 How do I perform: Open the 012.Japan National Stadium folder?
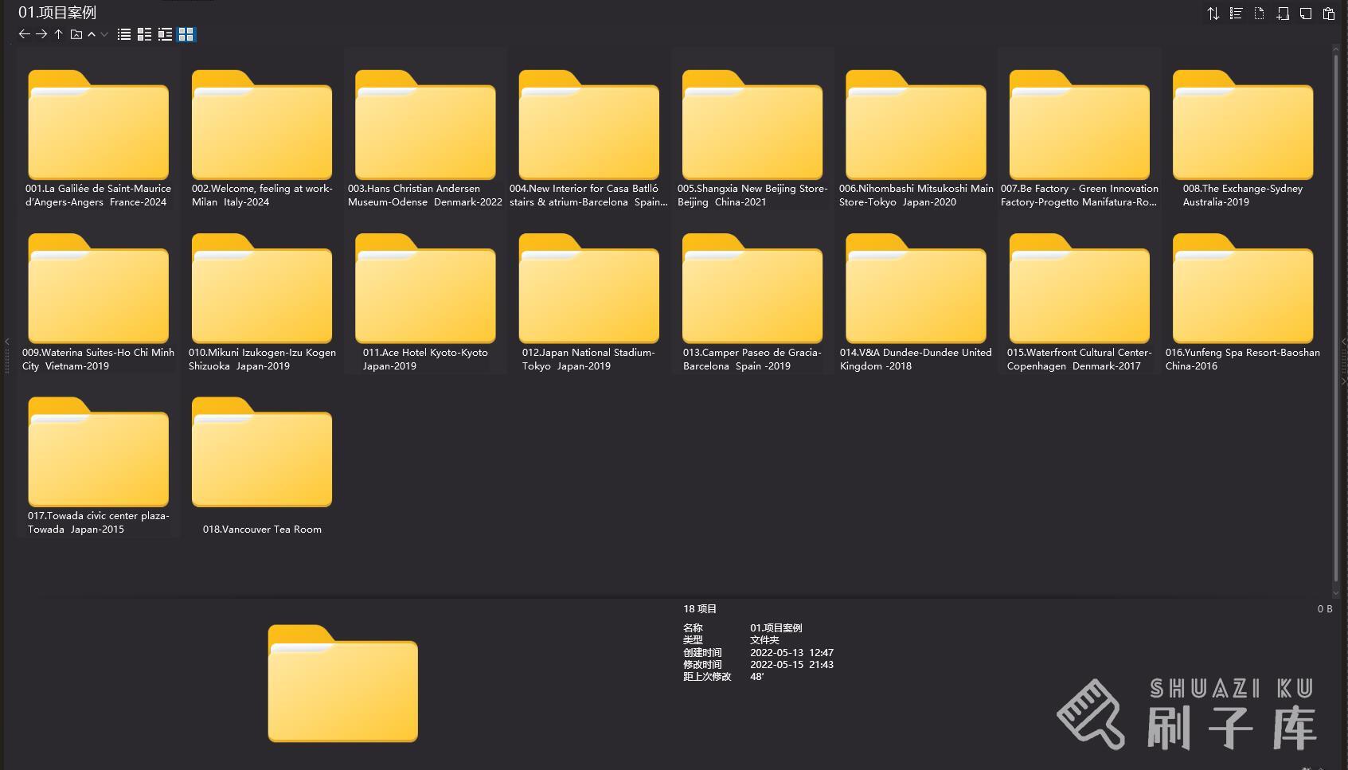588,295
